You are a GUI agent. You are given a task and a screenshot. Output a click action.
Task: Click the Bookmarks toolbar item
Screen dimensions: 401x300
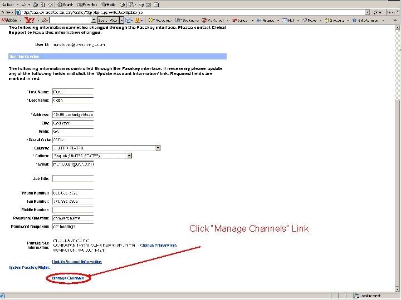187,20
